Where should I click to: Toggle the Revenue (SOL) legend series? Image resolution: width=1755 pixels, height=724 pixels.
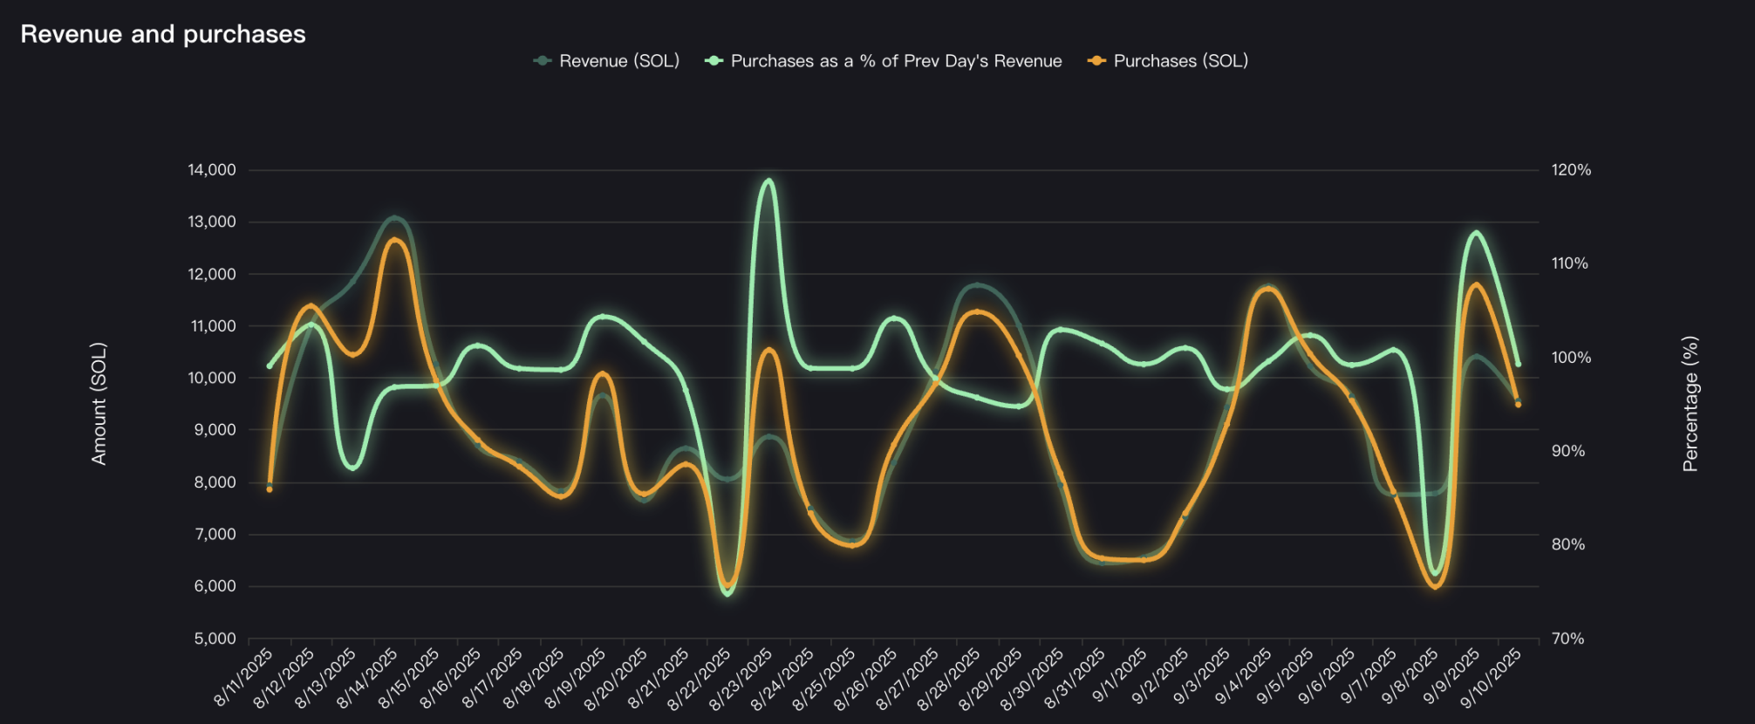pos(618,61)
